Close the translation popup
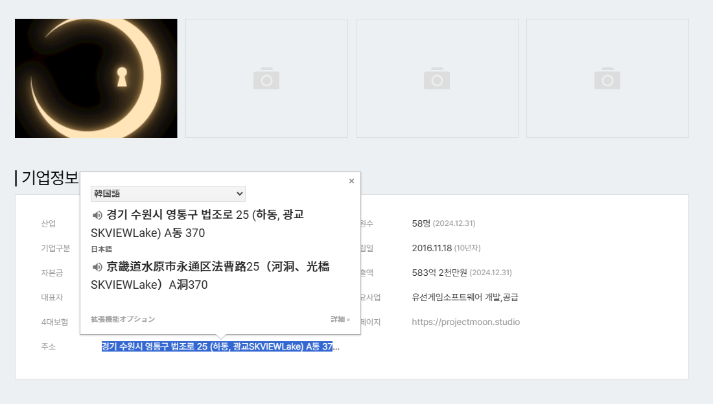 351,181
